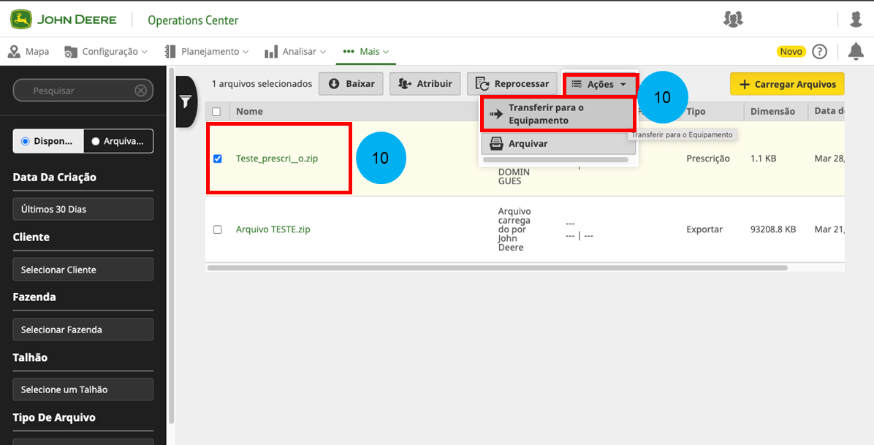Toggle the filter funnel panel icon
The image size is (874, 445).
click(x=186, y=102)
